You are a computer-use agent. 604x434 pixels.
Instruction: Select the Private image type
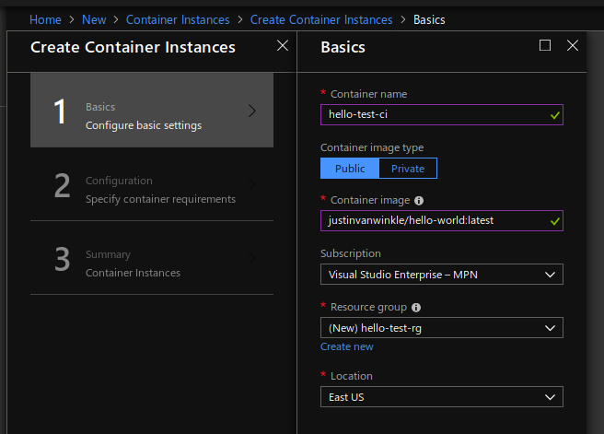[x=408, y=168]
